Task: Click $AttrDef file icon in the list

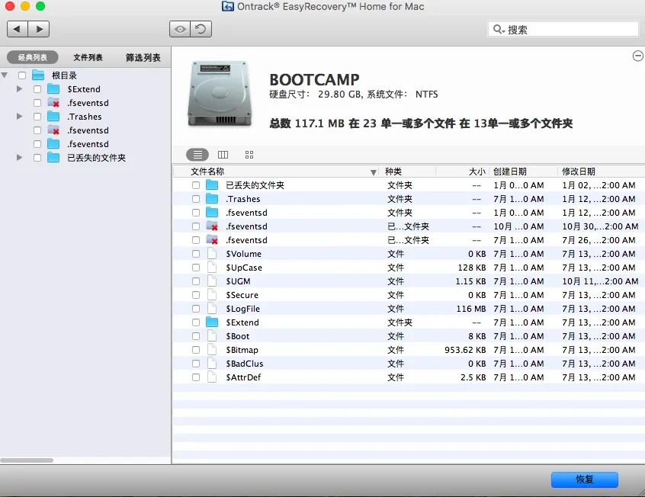Action: 212,377
